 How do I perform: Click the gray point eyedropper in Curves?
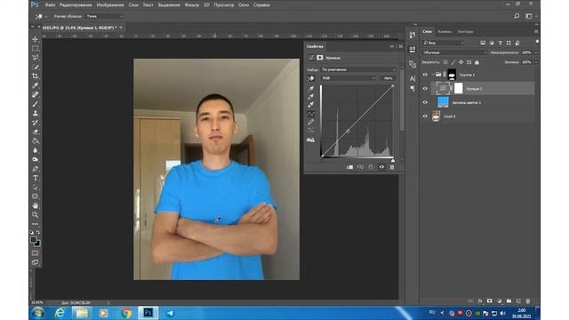311,97
